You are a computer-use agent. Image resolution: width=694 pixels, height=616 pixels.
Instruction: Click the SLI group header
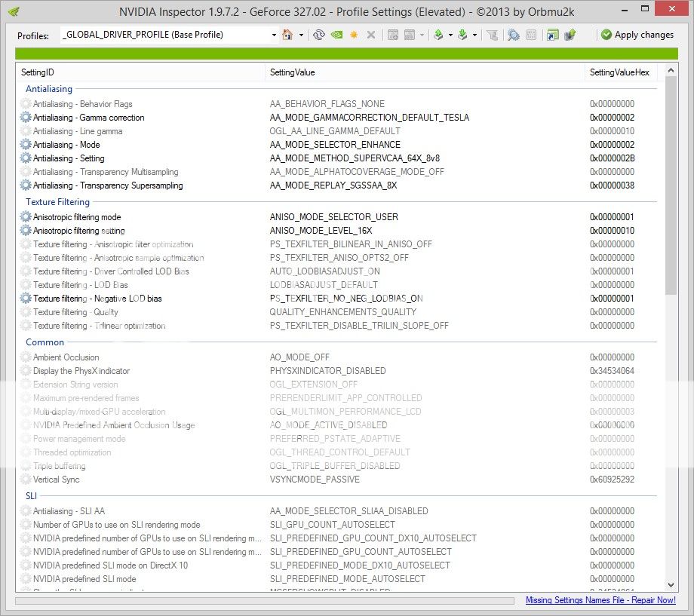(31, 495)
